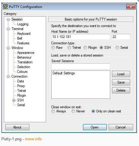139x146 pixels.
Task: Open the Bell settings category
Action: [x=20, y=38]
